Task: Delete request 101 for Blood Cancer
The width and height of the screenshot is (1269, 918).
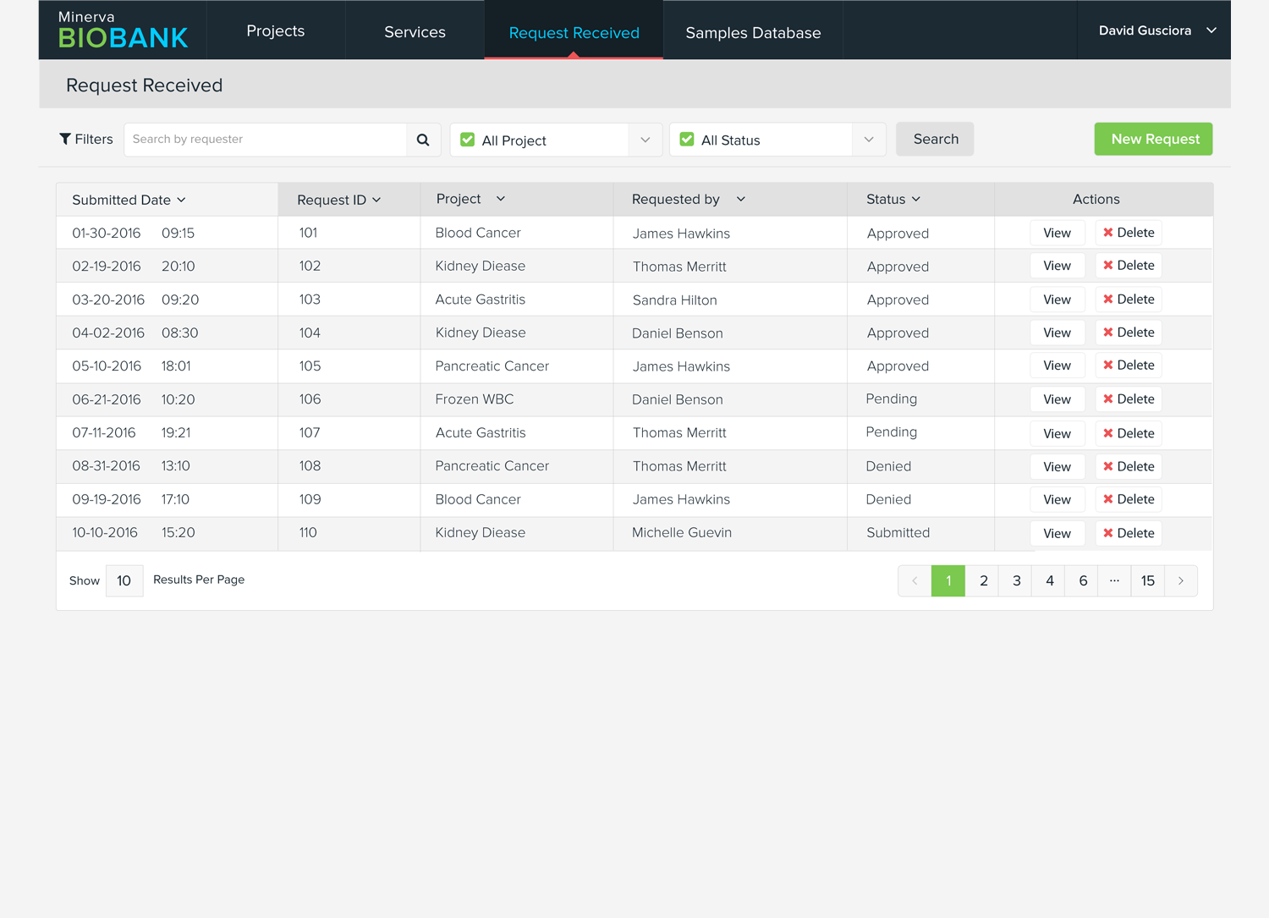Action: point(1129,233)
